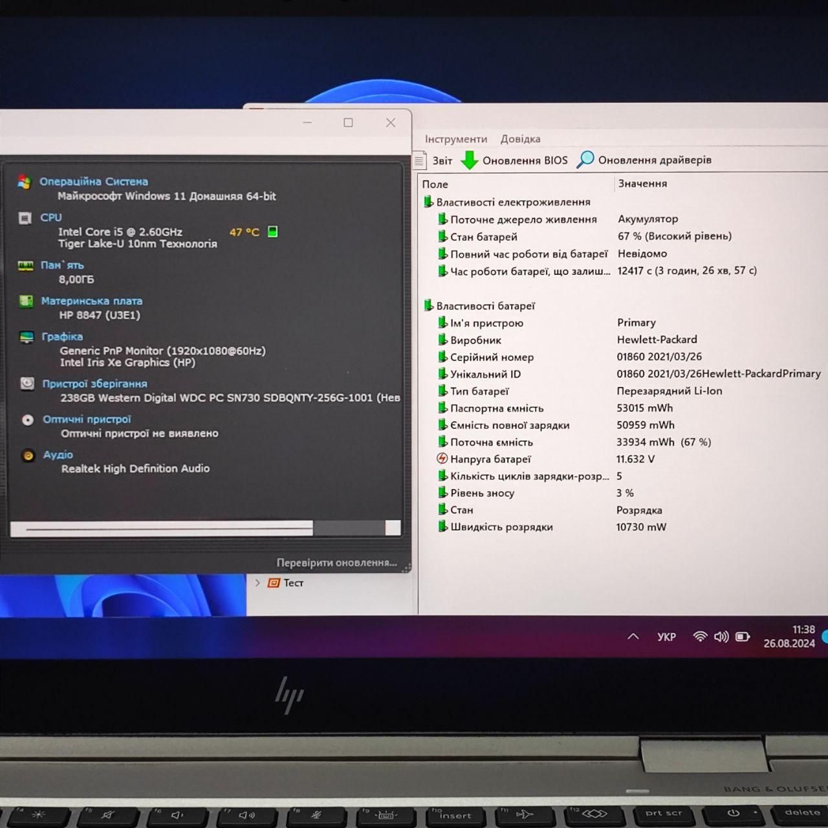Click the green Оновлення BIOS arrow icon
The height and width of the screenshot is (828, 828).
coord(469,160)
